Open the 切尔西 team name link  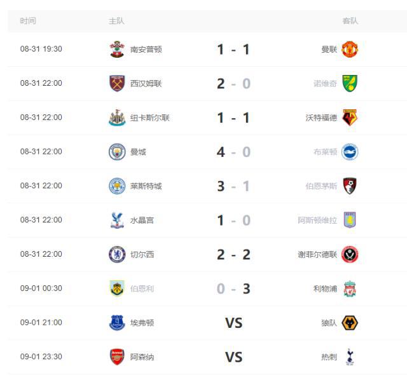142,254
